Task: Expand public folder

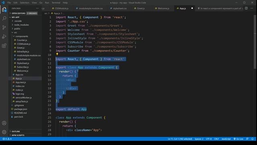Action: [x=25, y=29]
